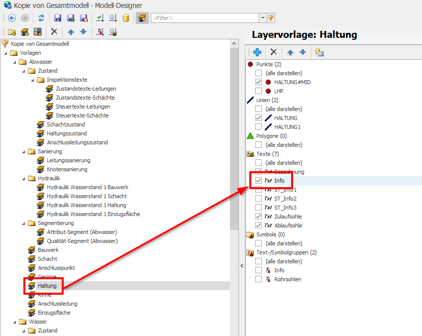Click the filter funnel icon beside filter box
422x336 pixels.
click(271, 18)
